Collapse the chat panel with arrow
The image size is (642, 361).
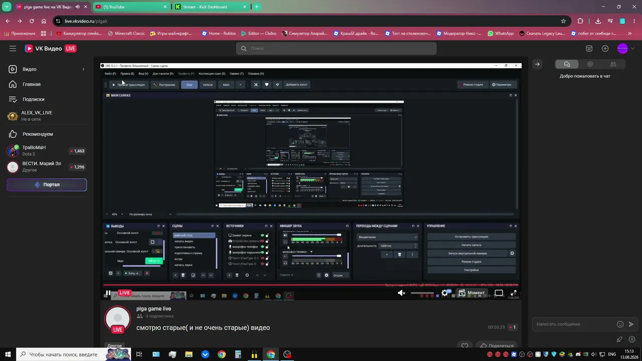[x=537, y=64]
